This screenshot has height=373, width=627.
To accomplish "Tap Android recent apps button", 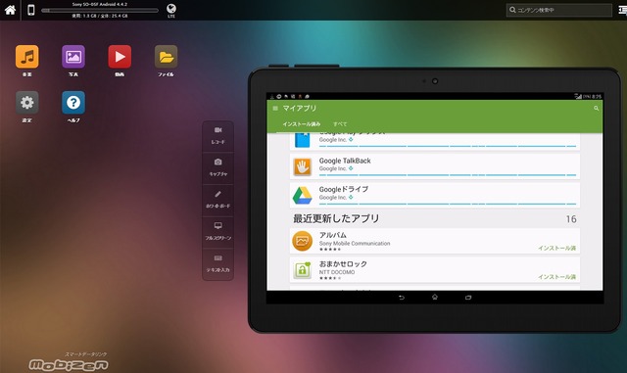I will pos(468,298).
